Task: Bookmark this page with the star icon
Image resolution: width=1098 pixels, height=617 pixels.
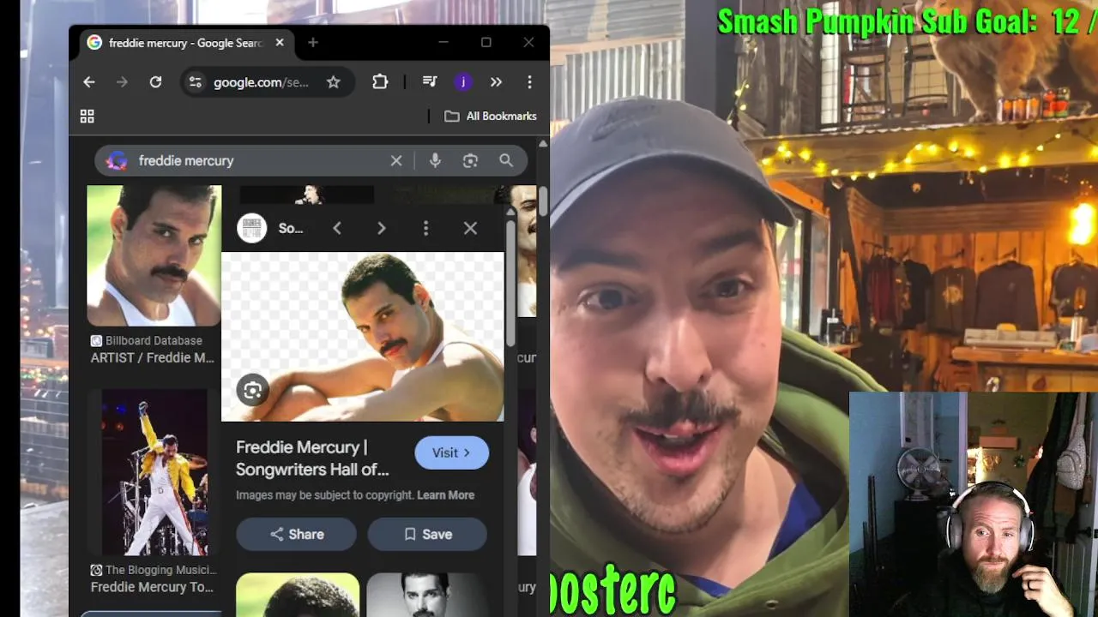Action: (334, 82)
